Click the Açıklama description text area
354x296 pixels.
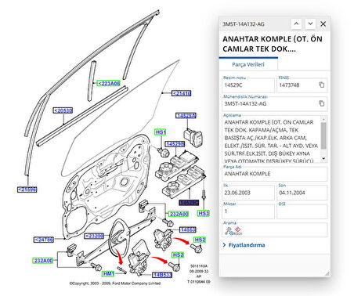pyautogui.click(x=272, y=139)
